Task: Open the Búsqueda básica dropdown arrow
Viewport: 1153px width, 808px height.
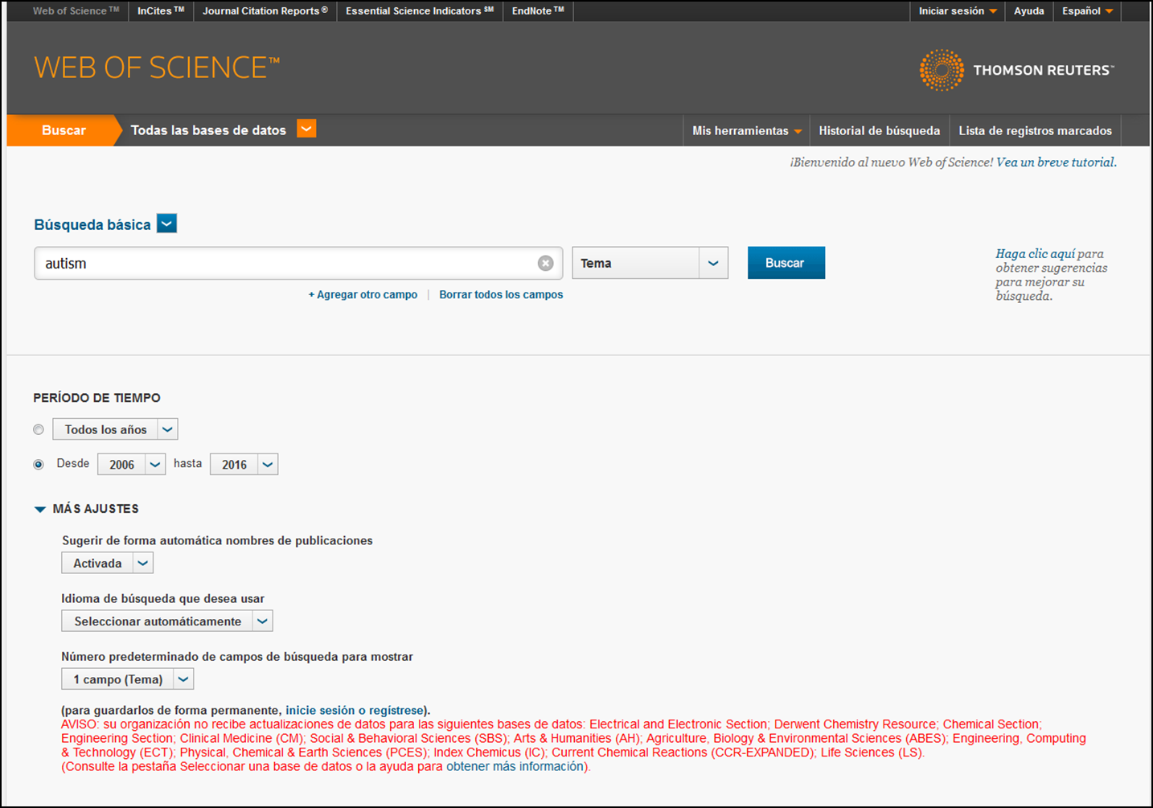Action: (x=166, y=224)
